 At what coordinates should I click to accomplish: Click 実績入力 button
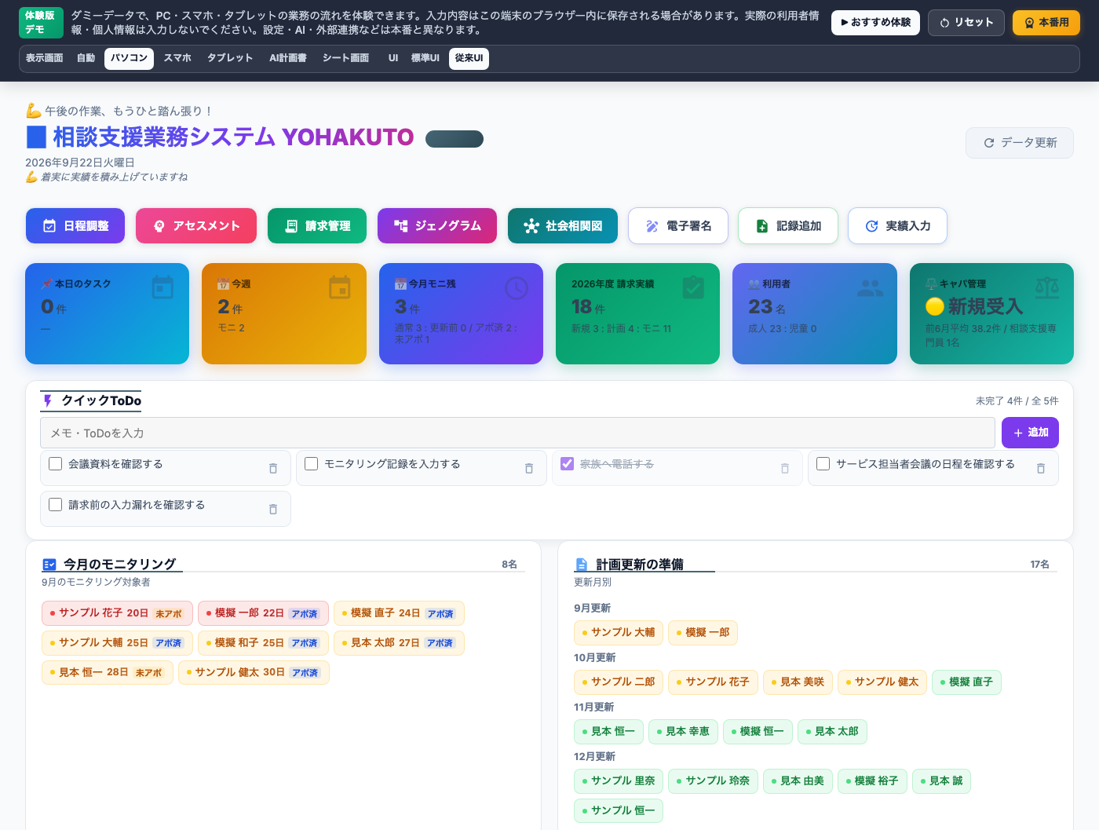pos(897,226)
